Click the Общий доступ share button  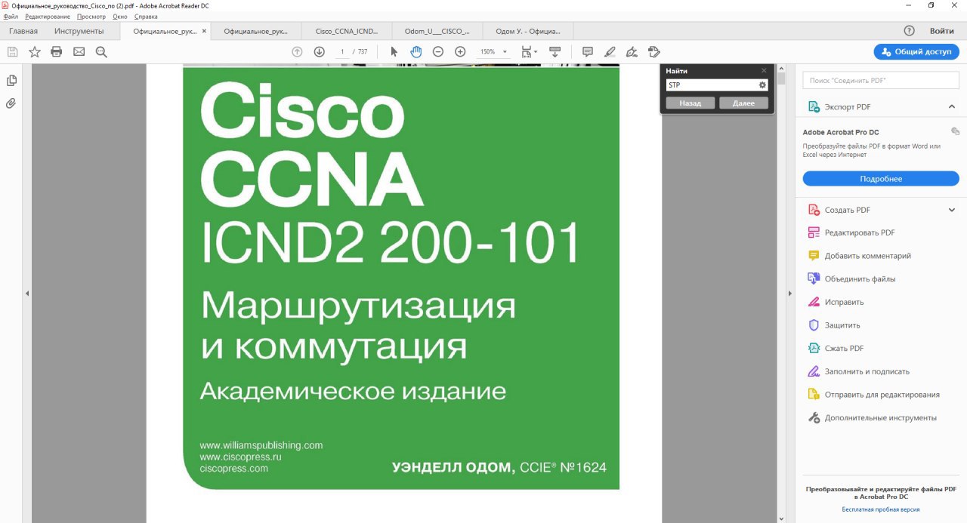coord(916,51)
